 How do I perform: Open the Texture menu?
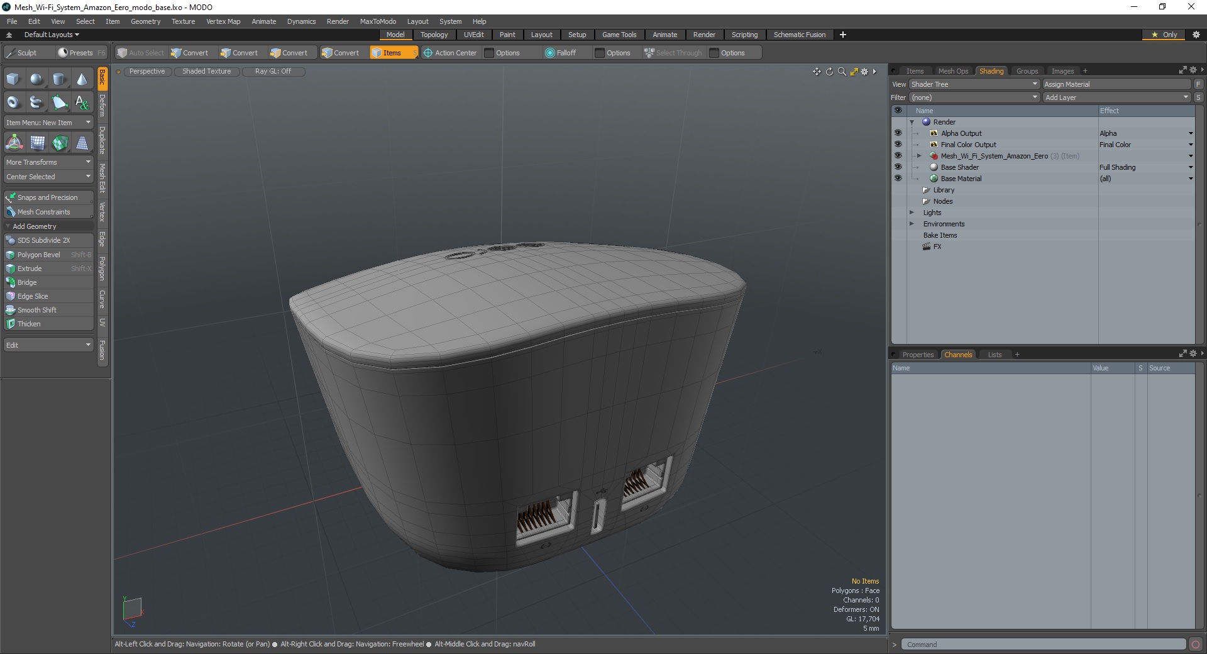[x=183, y=21]
